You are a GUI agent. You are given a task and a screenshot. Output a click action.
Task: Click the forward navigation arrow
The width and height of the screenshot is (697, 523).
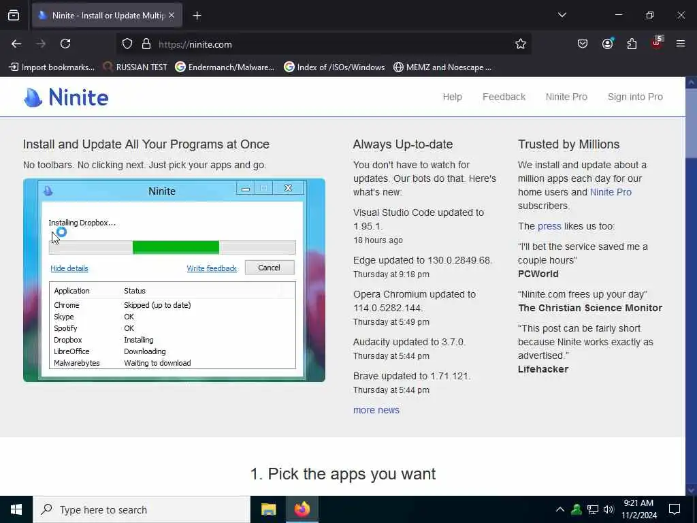tap(40, 44)
